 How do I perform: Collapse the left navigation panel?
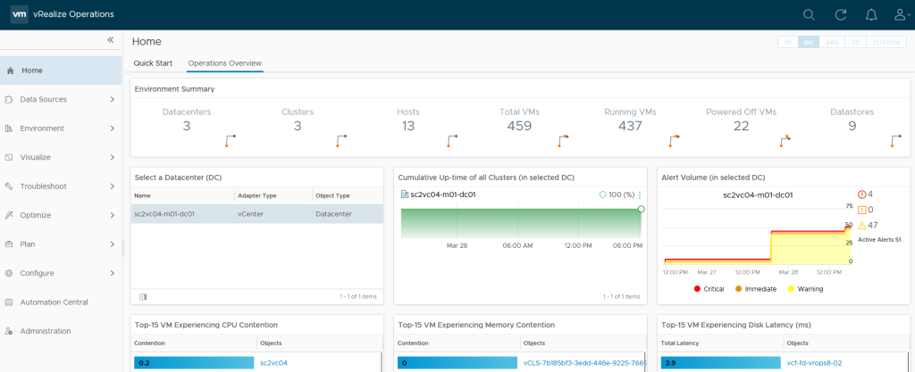[111, 40]
